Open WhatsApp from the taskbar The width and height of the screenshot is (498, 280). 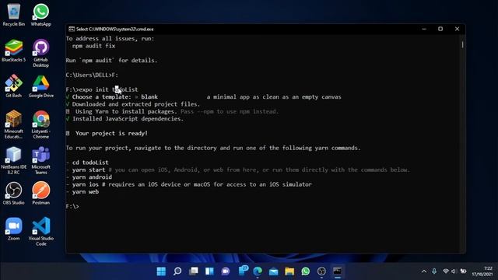click(306, 271)
